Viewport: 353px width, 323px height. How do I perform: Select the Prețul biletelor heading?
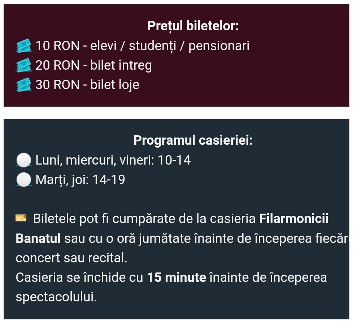pyautogui.click(x=193, y=26)
